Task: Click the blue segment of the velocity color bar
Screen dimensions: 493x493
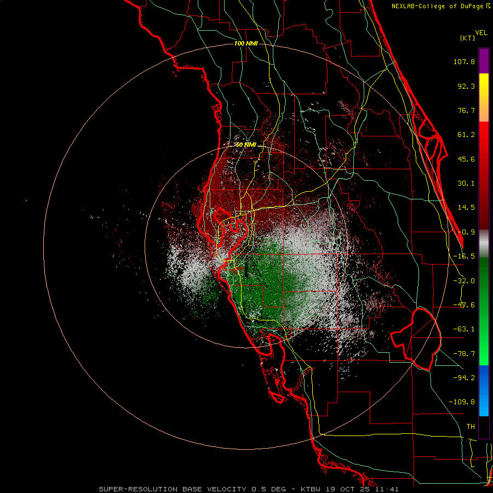Action: click(484, 391)
